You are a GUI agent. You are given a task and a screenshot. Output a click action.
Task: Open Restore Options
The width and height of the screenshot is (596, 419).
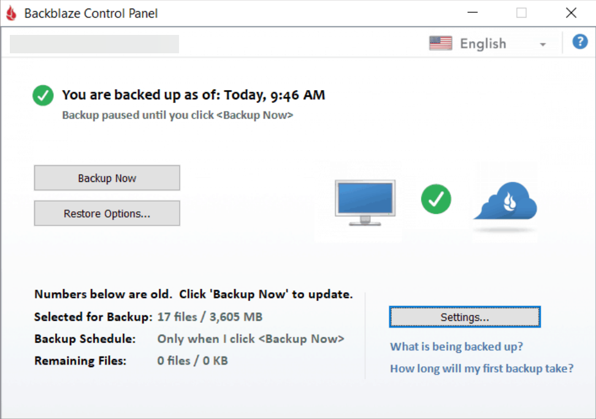[107, 214]
